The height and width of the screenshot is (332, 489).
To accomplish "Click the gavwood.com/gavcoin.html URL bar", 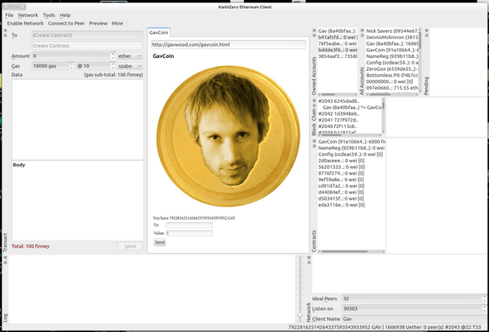I will point(228,45).
